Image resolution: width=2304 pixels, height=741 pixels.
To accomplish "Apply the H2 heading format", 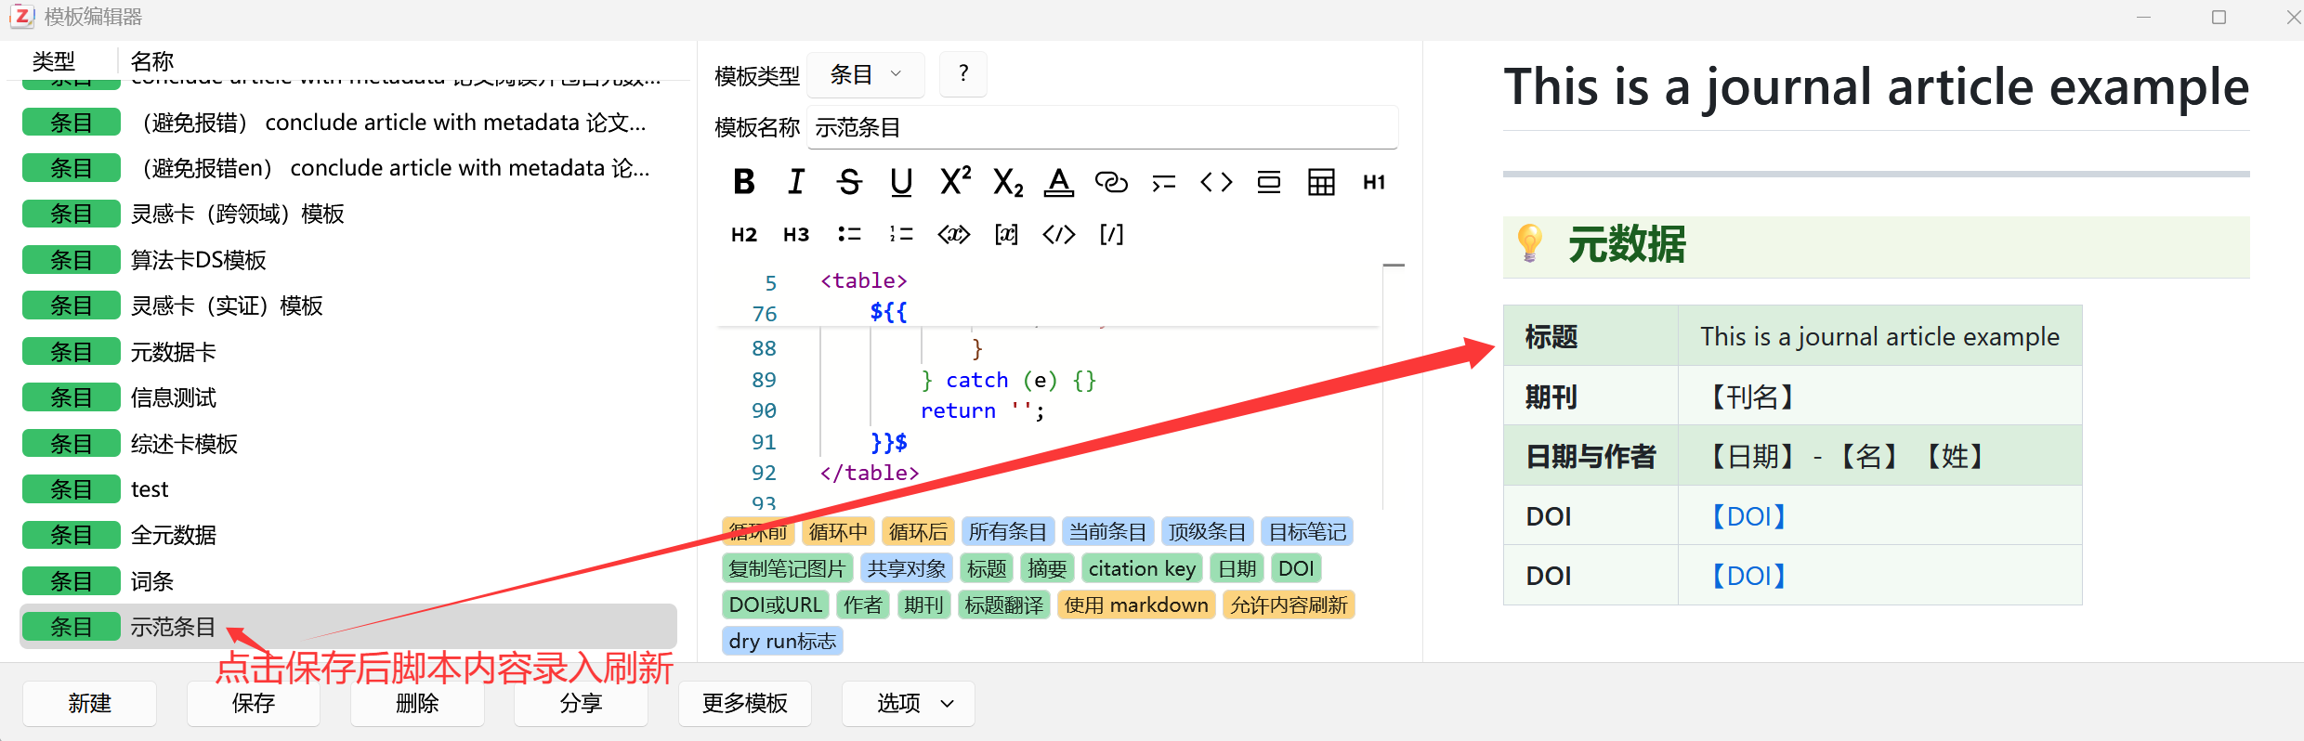I will [743, 234].
